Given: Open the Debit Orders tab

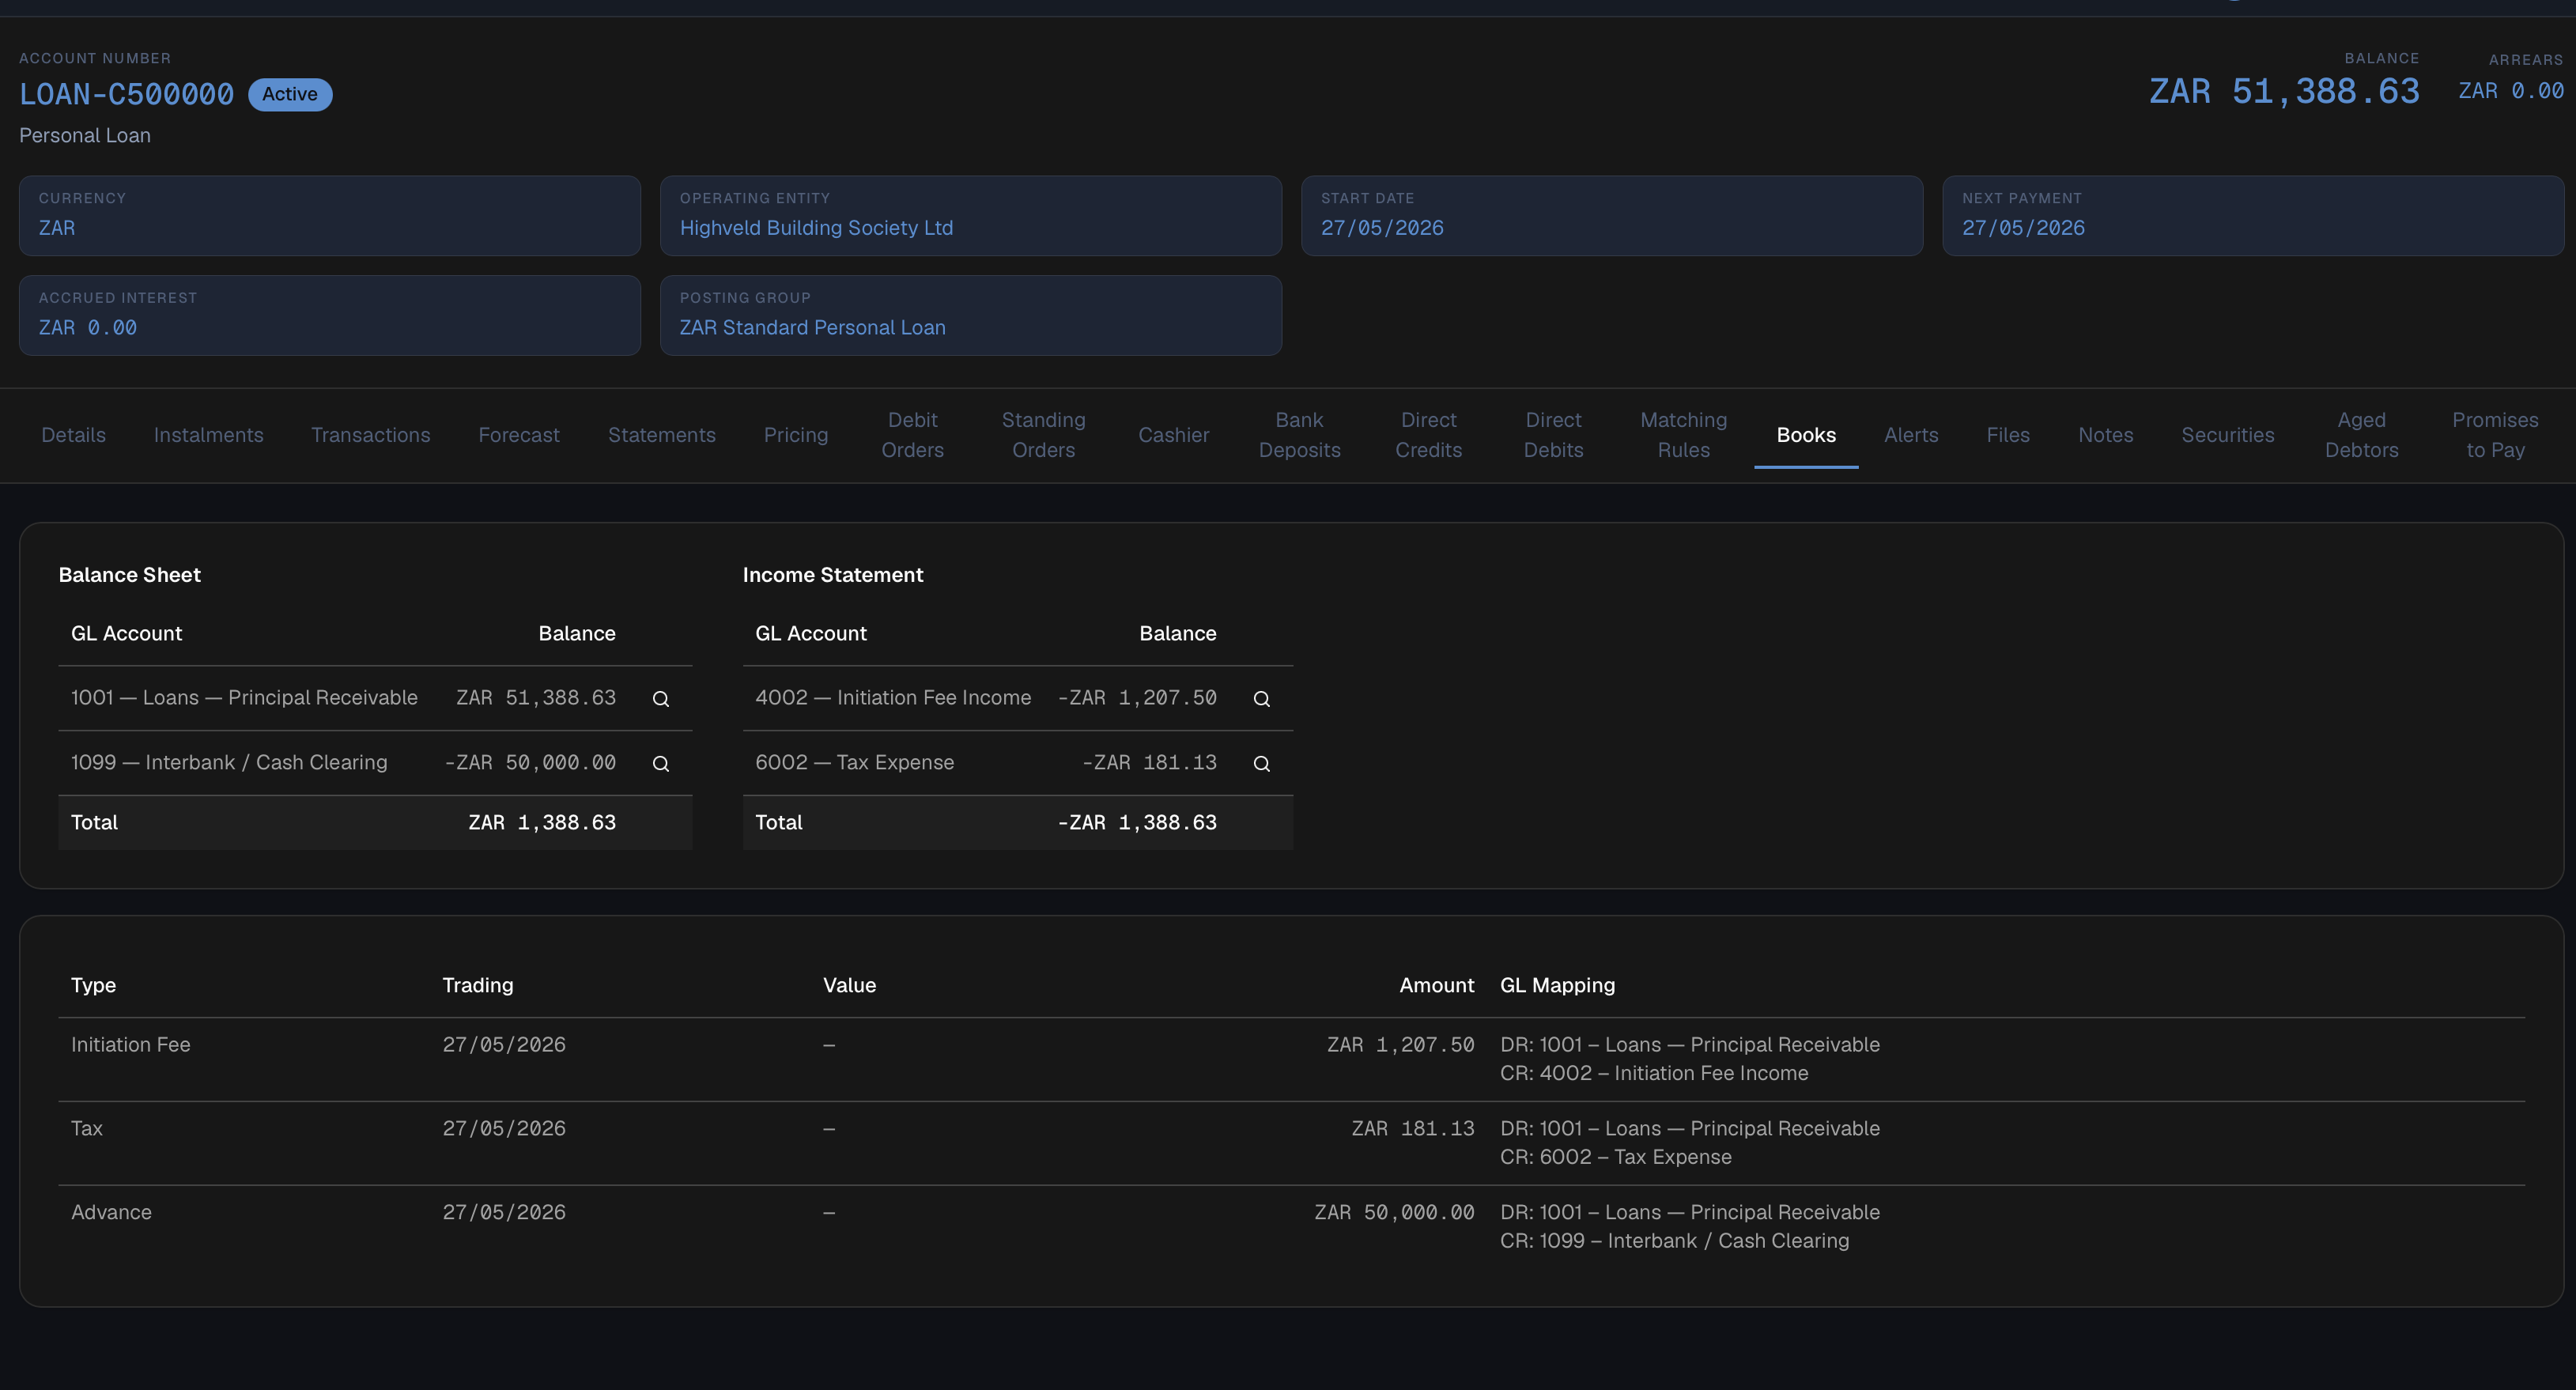Looking at the screenshot, I should [x=912, y=435].
